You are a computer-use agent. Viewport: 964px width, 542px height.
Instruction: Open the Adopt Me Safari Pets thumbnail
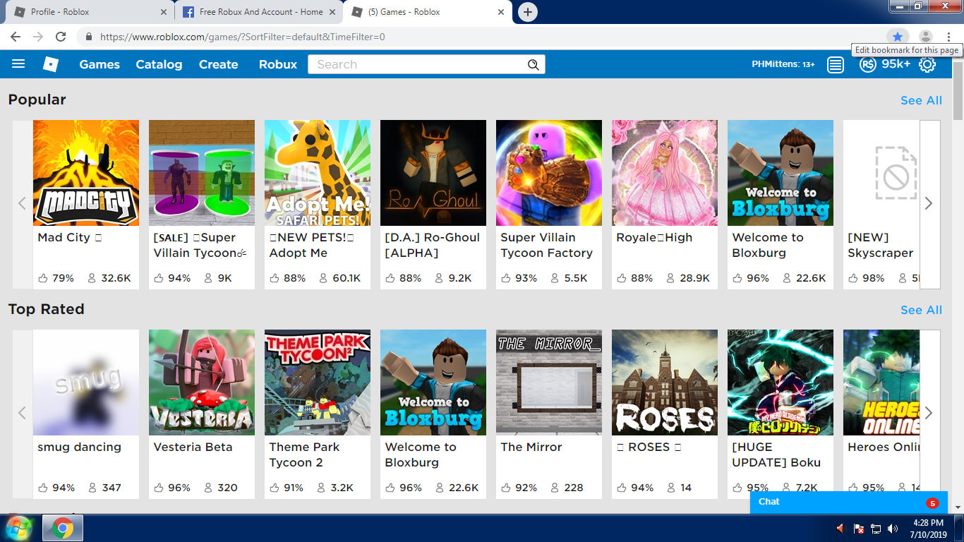(x=318, y=173)
